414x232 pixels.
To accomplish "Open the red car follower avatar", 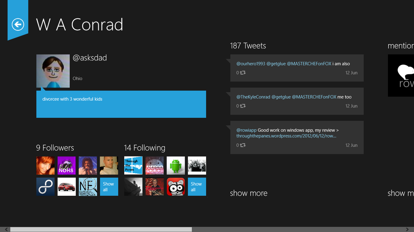I will point(67,187).
